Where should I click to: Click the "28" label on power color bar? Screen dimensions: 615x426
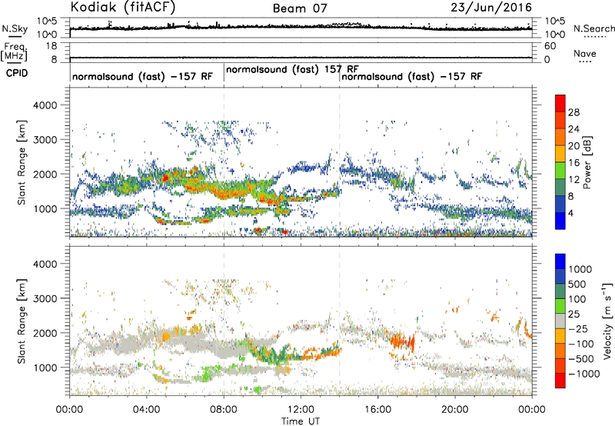coord(573,112)
